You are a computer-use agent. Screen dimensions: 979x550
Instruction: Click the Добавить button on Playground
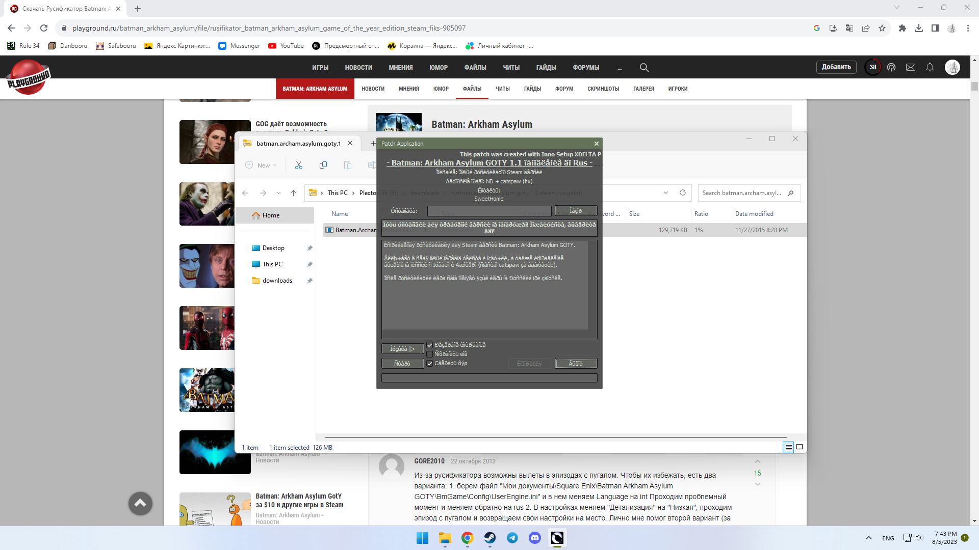(836, 67)
